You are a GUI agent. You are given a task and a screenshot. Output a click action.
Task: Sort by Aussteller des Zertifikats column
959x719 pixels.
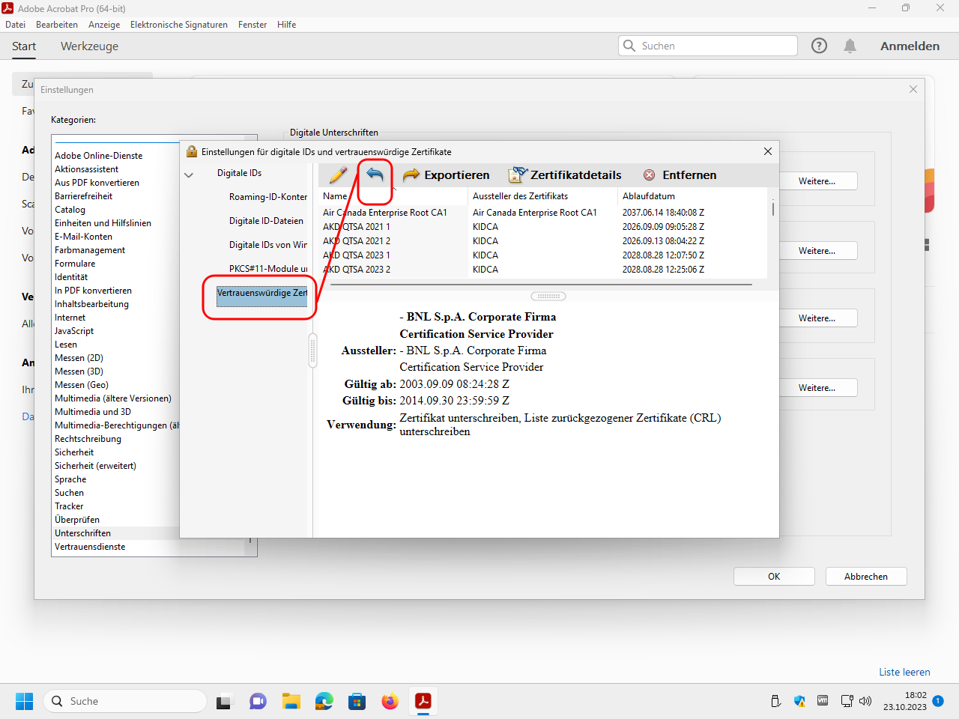tap(520, 196)
